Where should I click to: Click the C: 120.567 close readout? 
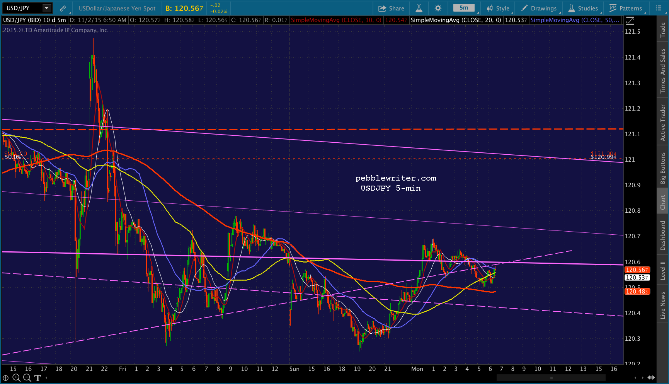coord(246,20)
